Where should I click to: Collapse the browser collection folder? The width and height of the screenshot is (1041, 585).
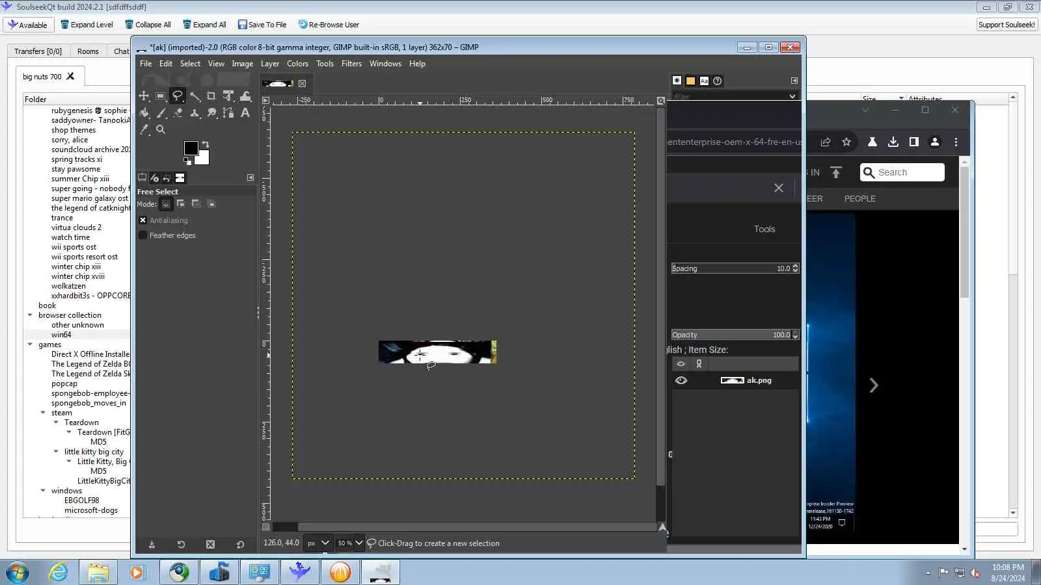(x=30, y=315)
